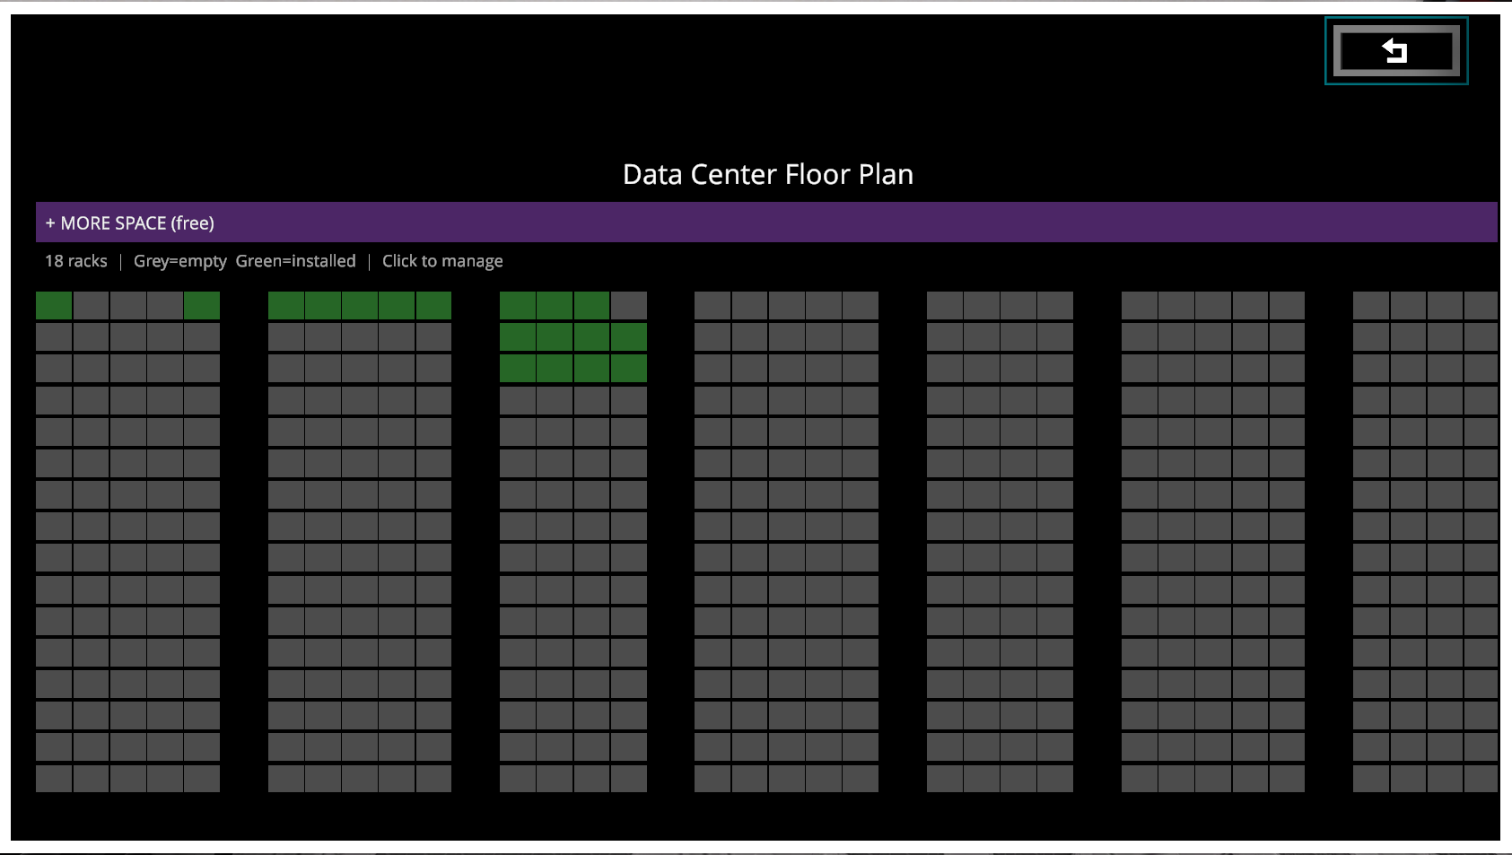Select first green rack in leftmost block
1512x855 pixels.
[54, 306]
